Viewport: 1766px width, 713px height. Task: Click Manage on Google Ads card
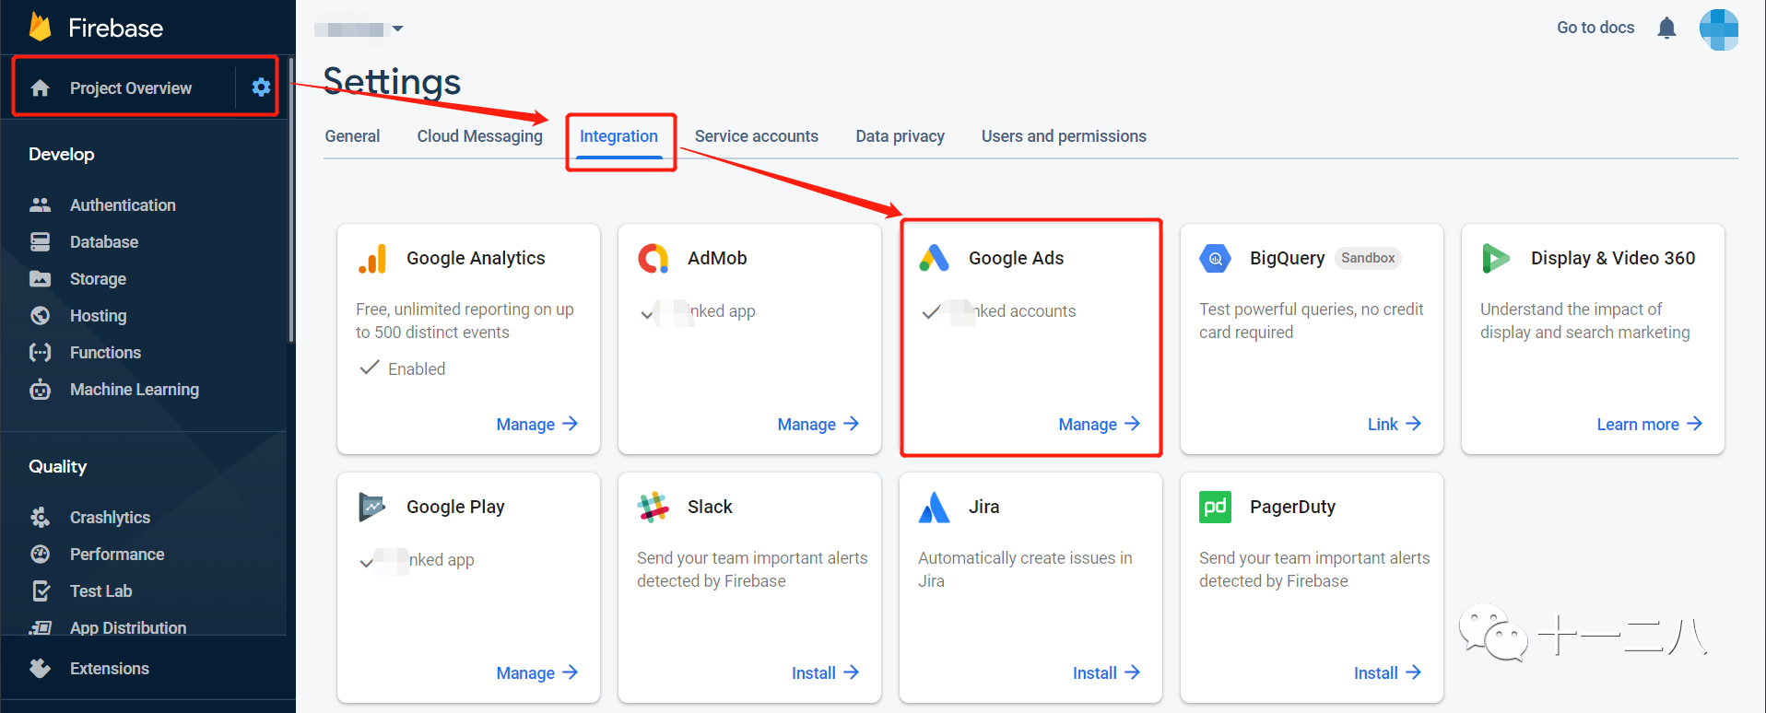click(1100, 424)
